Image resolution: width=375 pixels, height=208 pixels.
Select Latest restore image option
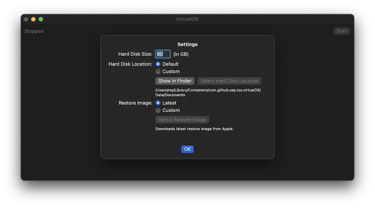tap(158, 103)
